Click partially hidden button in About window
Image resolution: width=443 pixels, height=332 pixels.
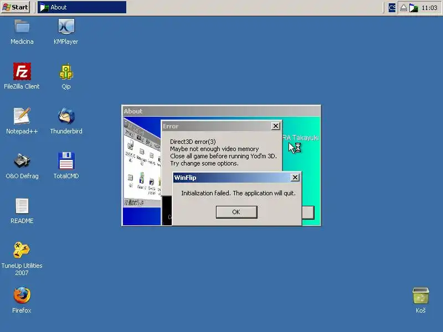point(308,212)
